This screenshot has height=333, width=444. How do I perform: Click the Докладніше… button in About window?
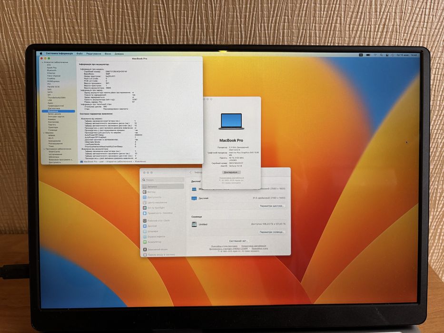tap(231, 172)
